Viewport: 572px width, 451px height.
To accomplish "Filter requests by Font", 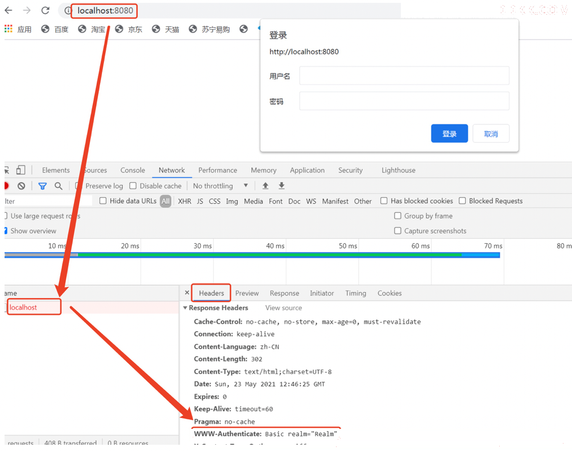I will (276, 201).
